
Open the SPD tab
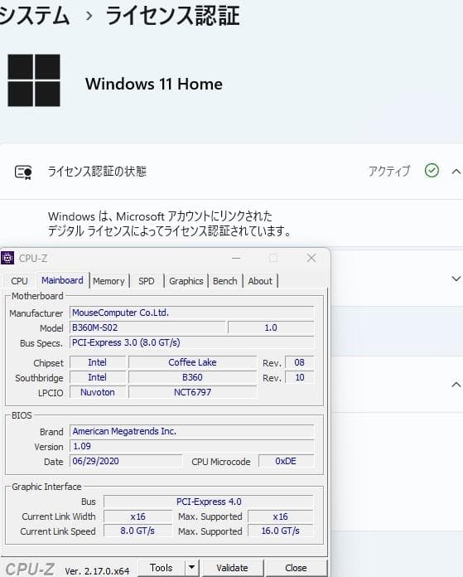click(x=147, y=281)
